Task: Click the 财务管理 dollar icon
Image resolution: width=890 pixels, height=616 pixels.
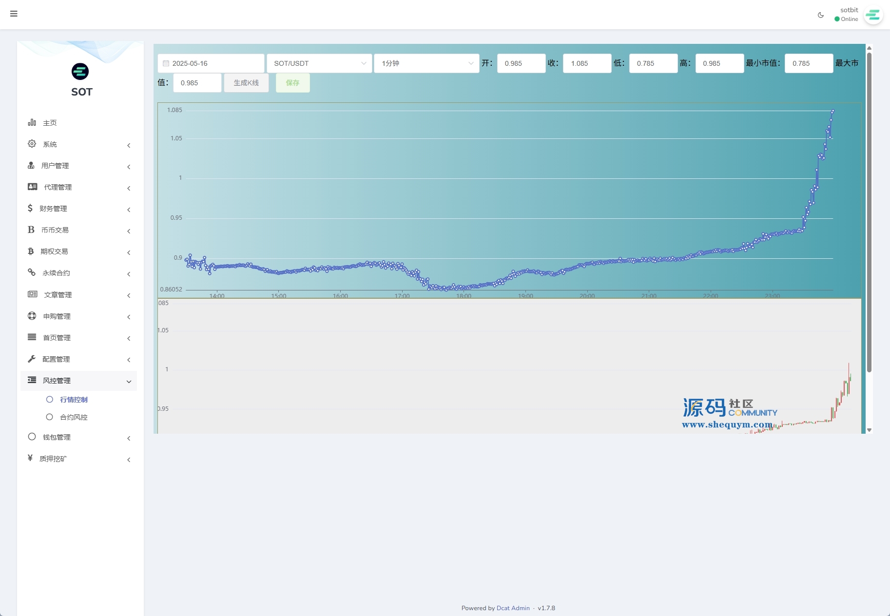Action: (30, 208)
